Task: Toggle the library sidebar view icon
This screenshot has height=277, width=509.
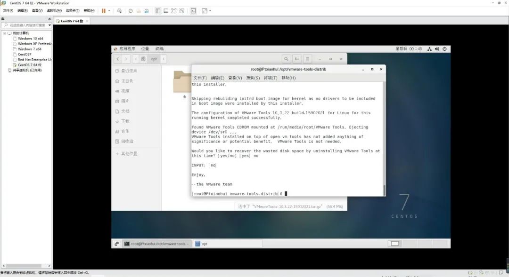Action: 158,11
